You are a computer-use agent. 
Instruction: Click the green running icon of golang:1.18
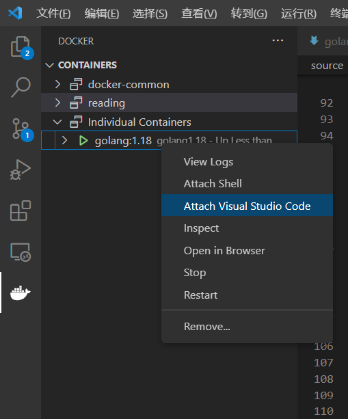[83, 140]
